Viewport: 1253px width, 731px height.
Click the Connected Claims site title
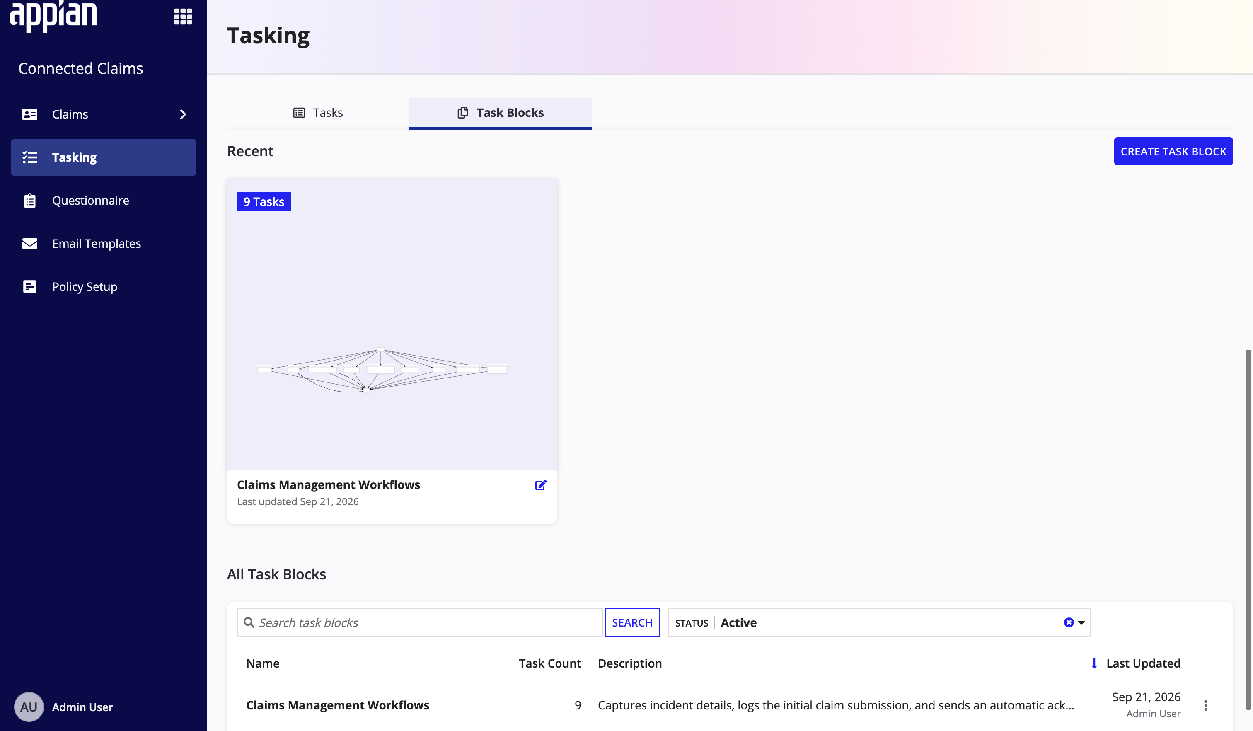[x=80, y=68]
